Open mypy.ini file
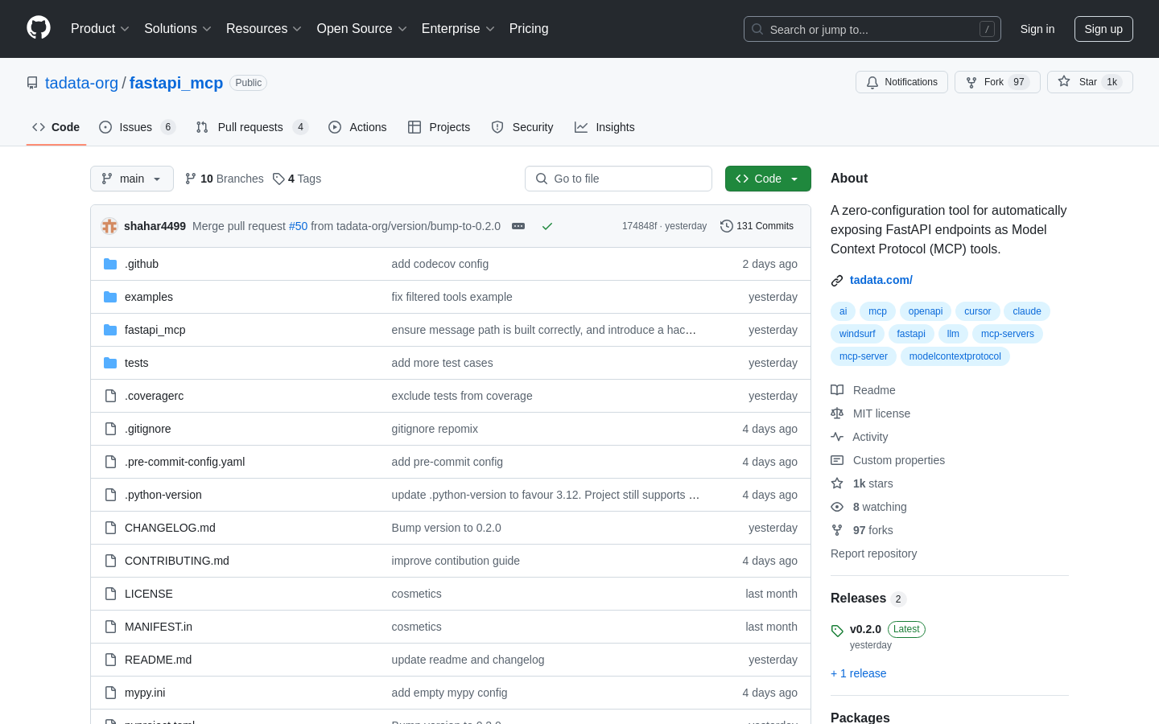The width and height of the screenshot is (1159, 724). click(145, 693)
